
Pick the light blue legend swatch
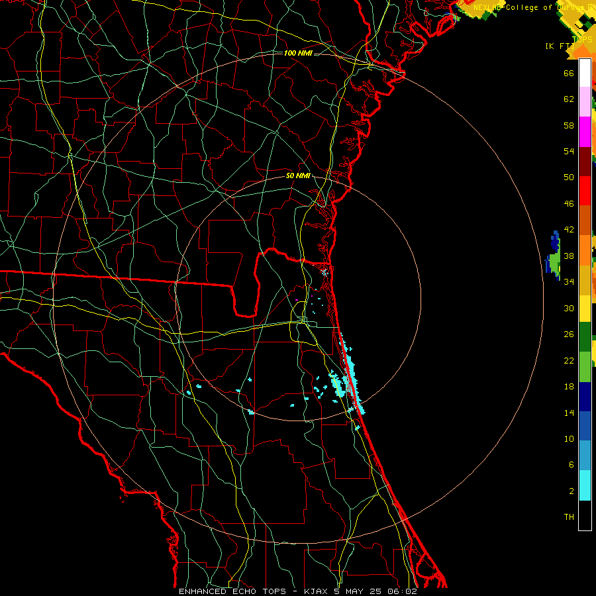point(585,455)
